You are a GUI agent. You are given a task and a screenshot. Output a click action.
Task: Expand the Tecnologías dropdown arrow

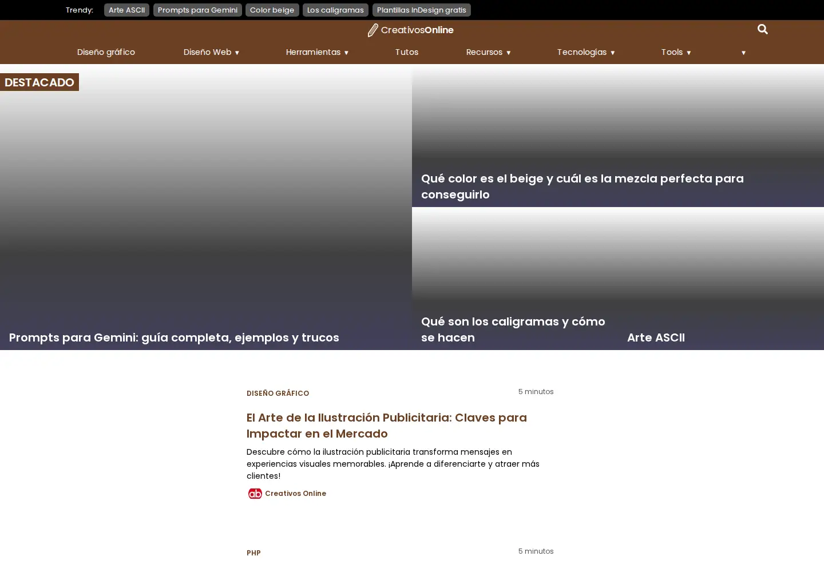pos(612,53)
